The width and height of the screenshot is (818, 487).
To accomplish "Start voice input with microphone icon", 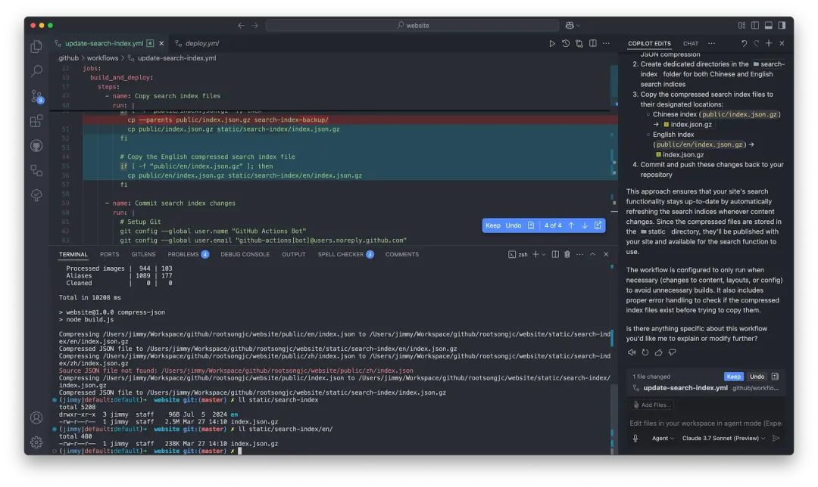I will [635, 438].
